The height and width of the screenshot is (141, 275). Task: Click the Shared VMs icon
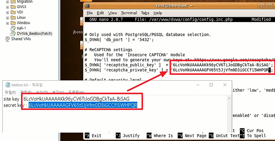pos(8,39)
